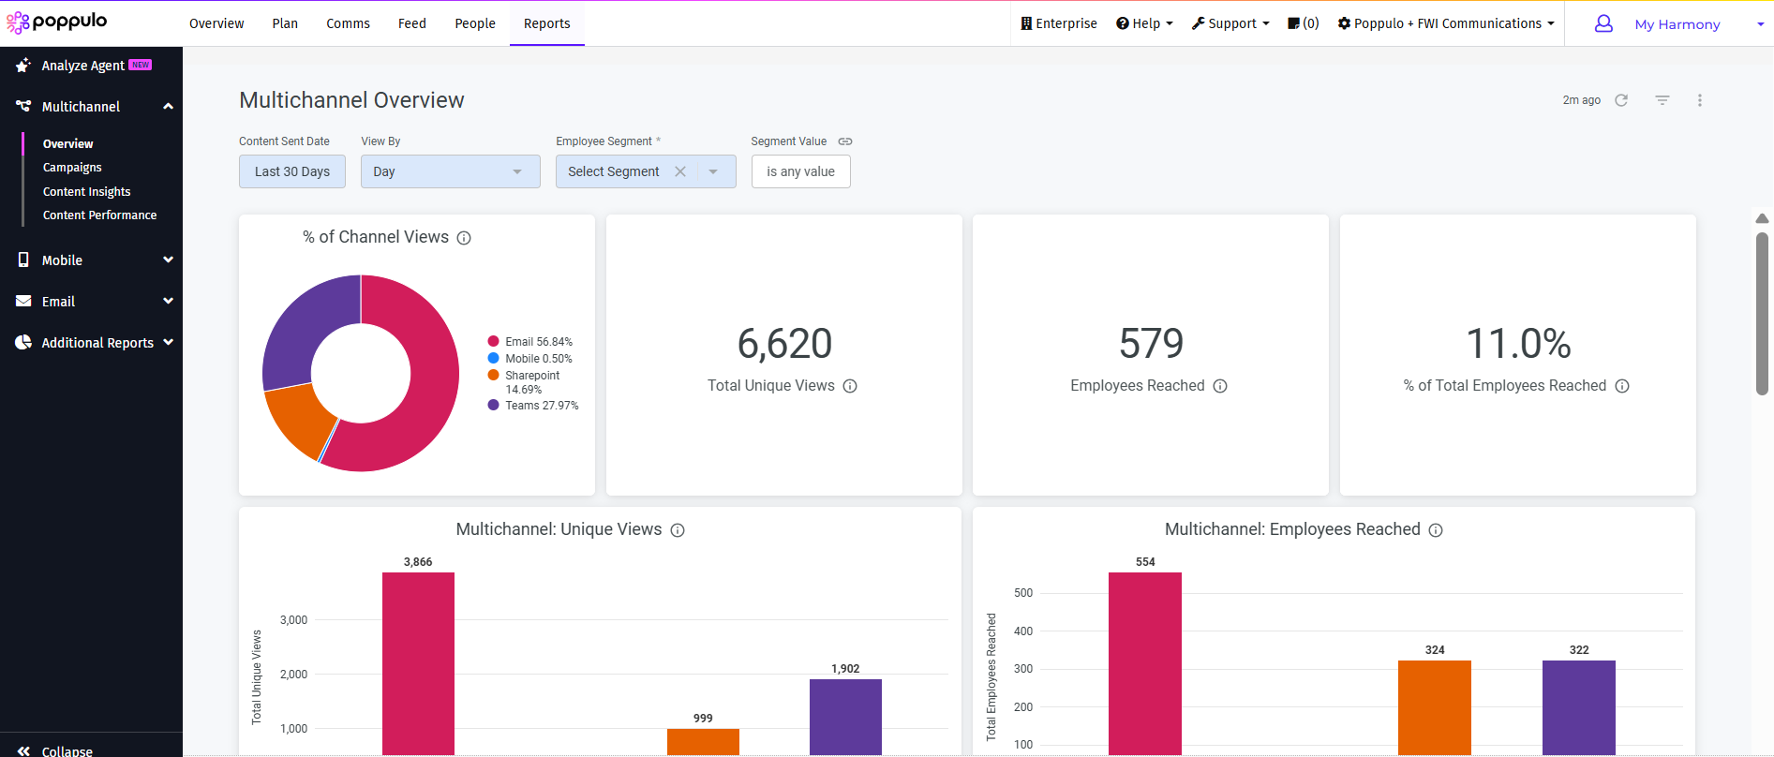Clear the Select Segment field with X

(x=680, y=171)
